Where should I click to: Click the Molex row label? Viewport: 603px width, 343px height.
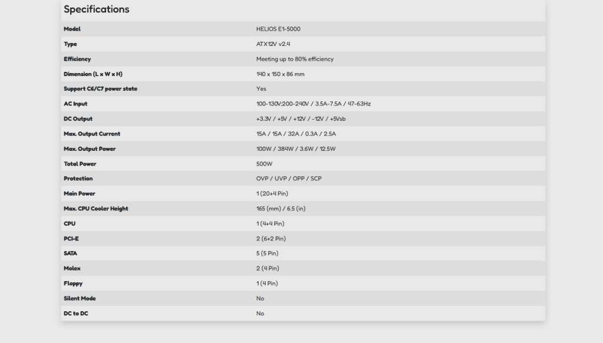click(x=72, y=268)
